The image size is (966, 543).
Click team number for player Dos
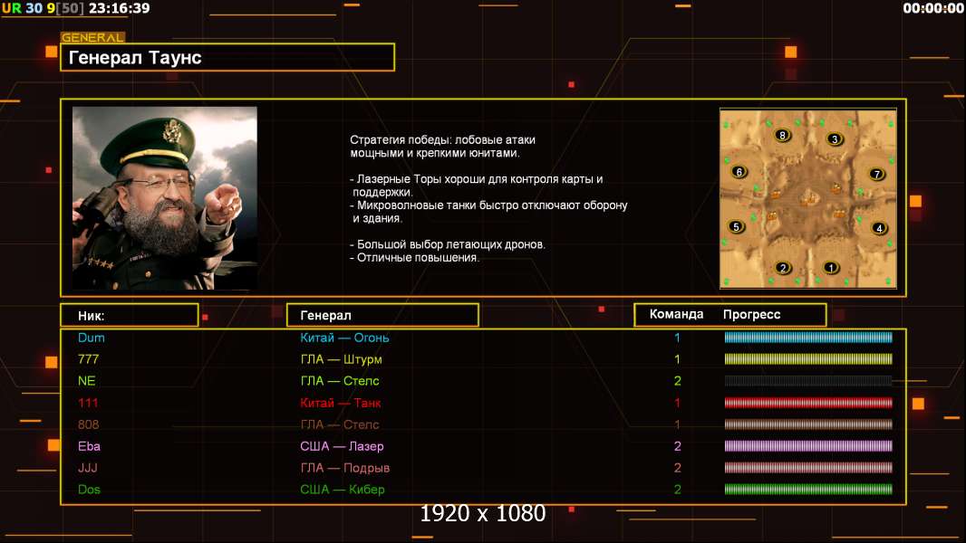coord(677,490)
